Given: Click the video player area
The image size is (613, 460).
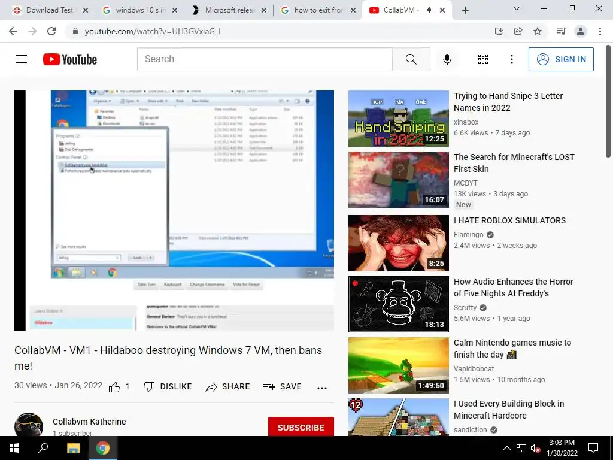Looking at the screenshot, I should tap(174, 210).
